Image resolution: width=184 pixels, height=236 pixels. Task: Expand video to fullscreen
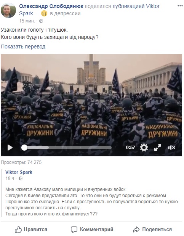tap(157, 148)
